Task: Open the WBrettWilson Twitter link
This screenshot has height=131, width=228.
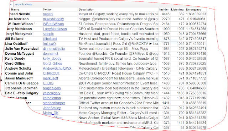Action: tap(53, 24)
